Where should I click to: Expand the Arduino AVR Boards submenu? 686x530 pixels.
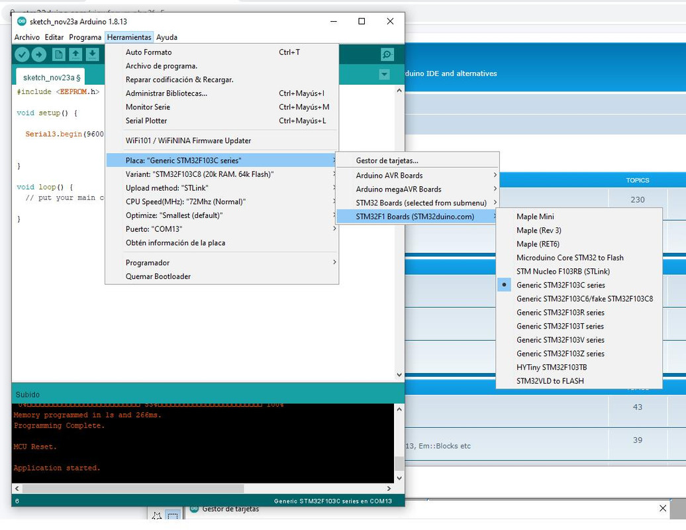click(417, 176)
